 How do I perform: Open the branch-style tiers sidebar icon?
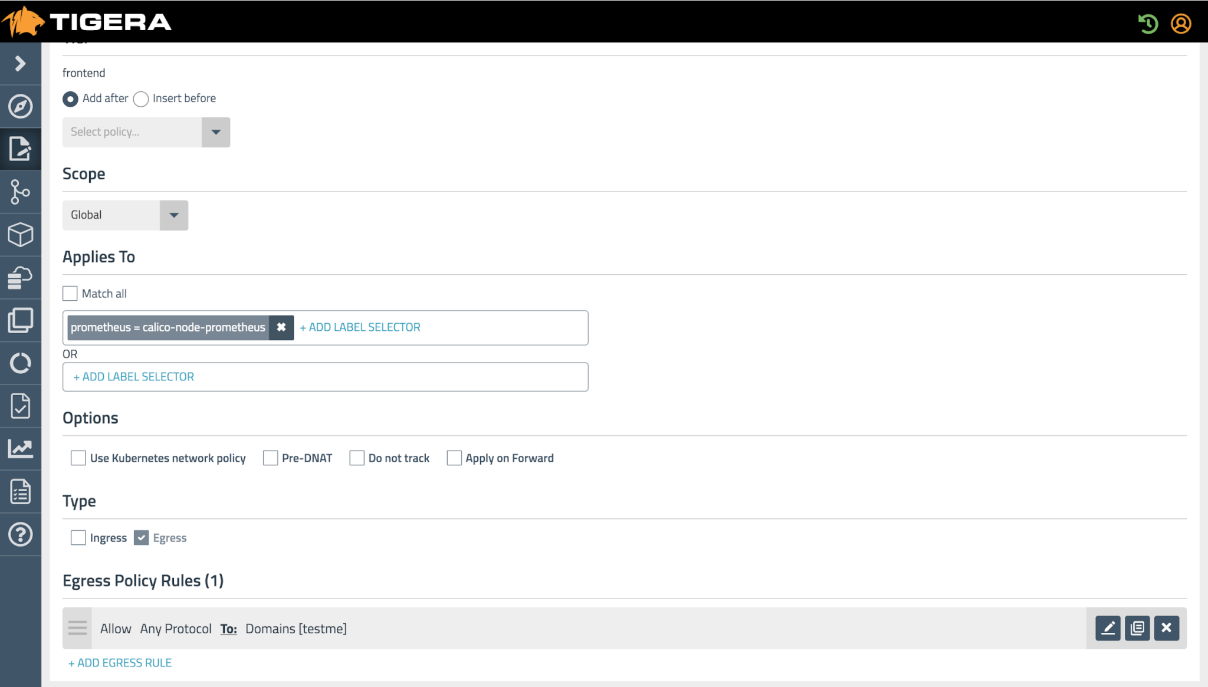(21, 192)
